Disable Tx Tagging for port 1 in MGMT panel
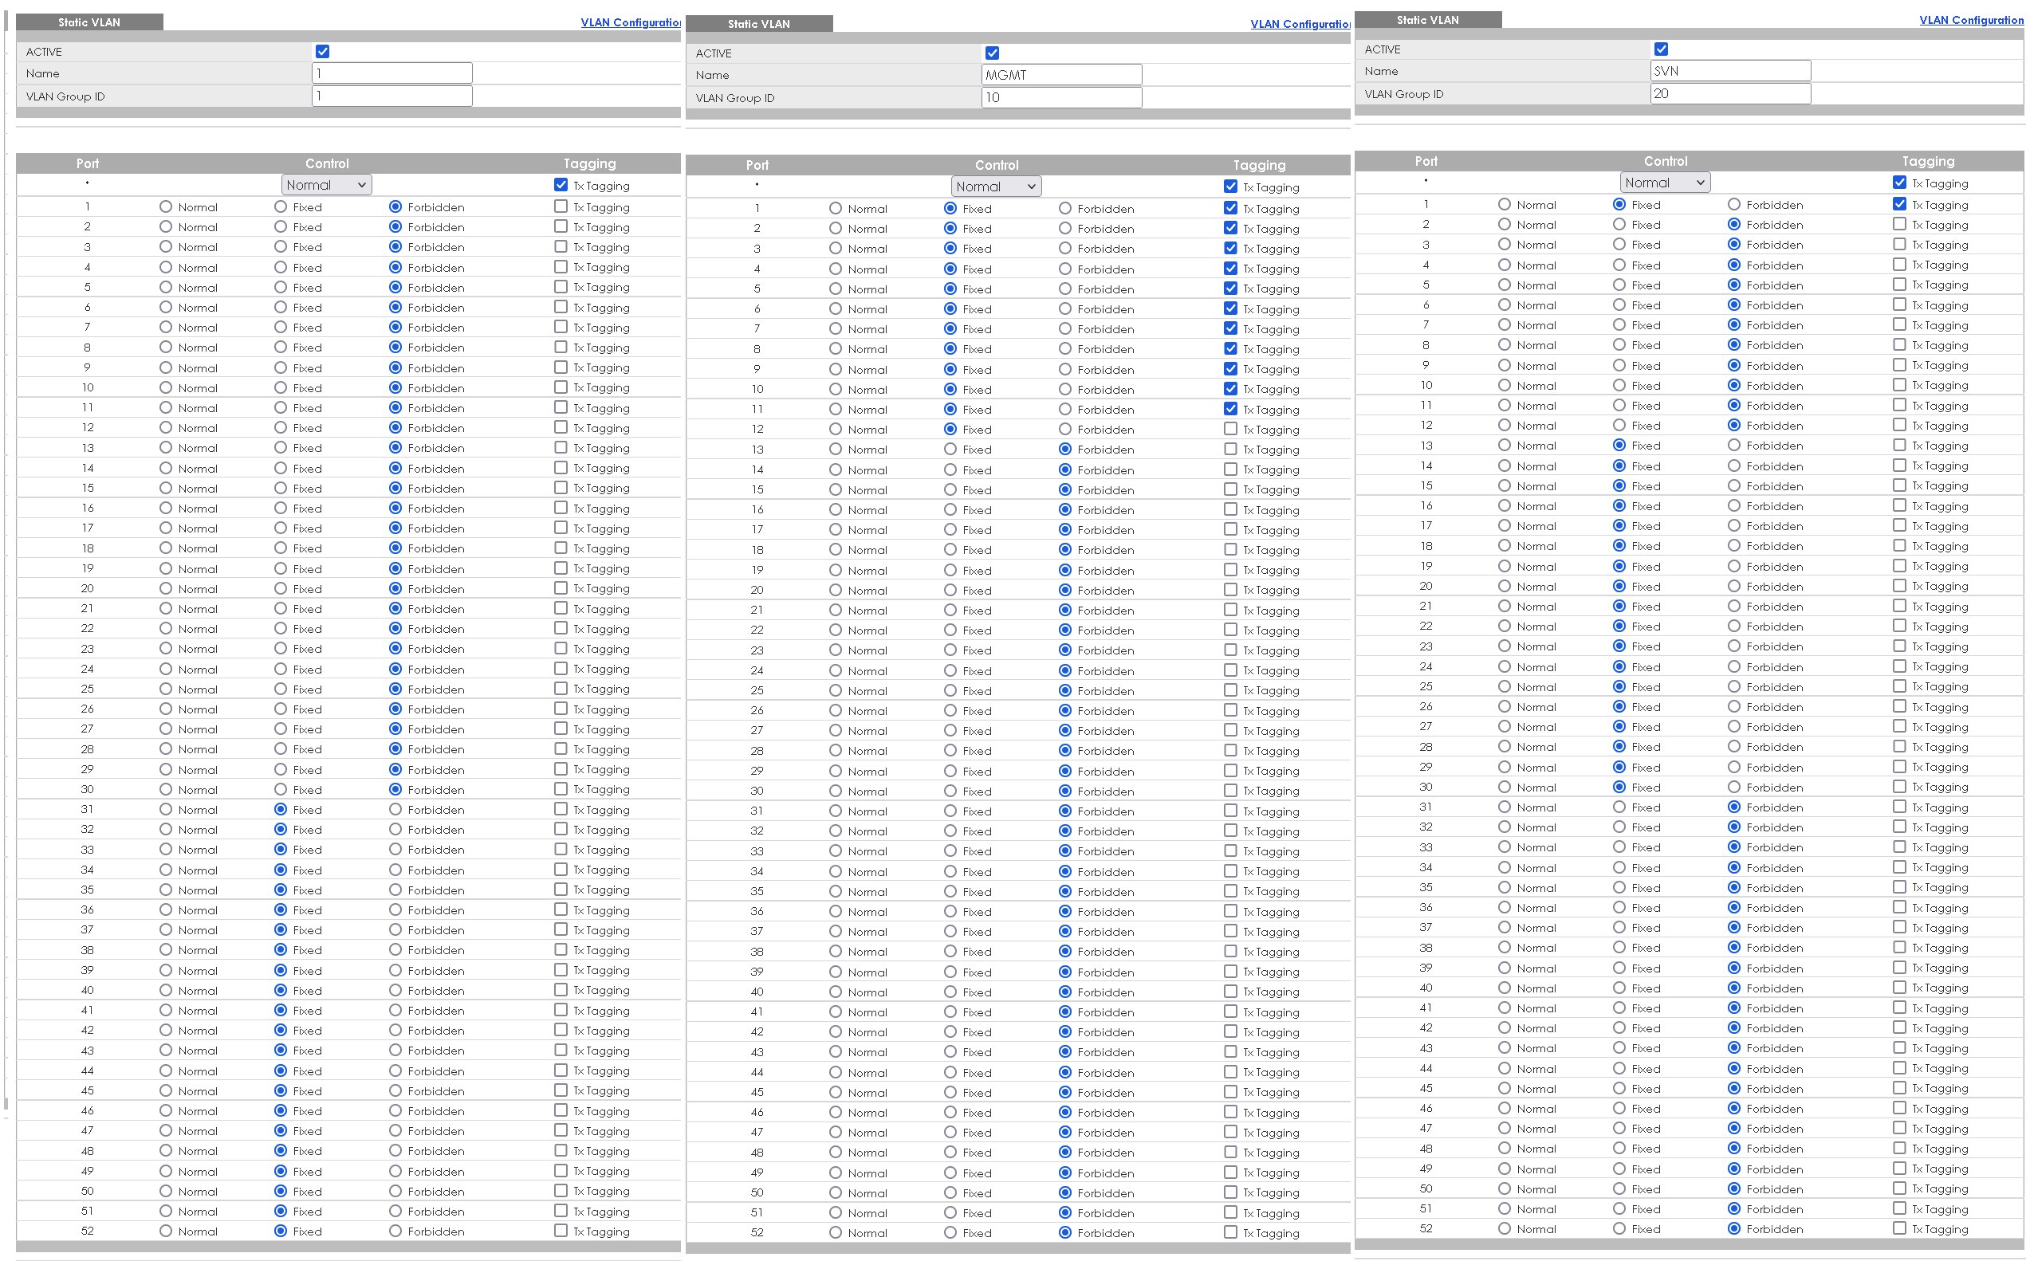Viewport: 2030px width, 1261px height. point(1230,208)
